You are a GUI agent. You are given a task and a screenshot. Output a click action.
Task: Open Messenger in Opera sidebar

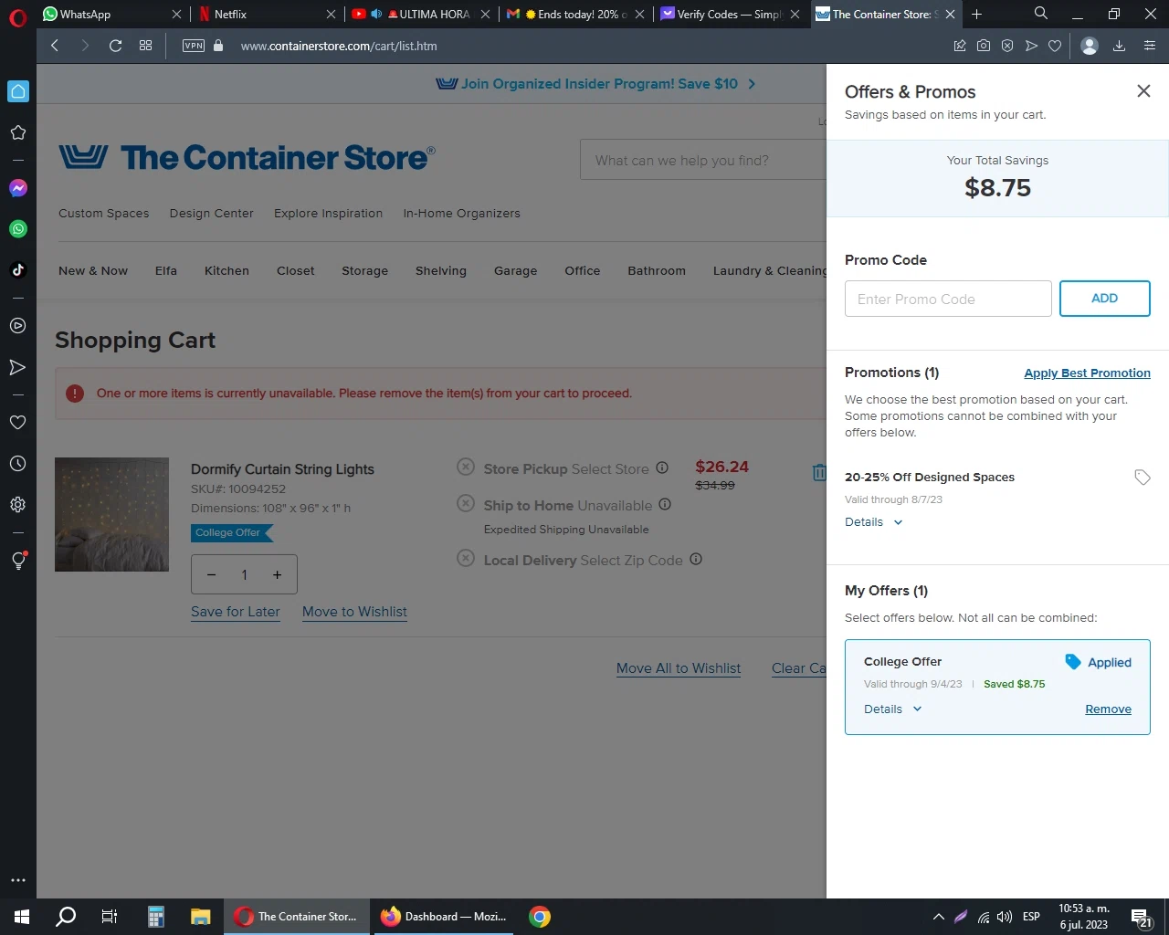click(x=18, y=188)
